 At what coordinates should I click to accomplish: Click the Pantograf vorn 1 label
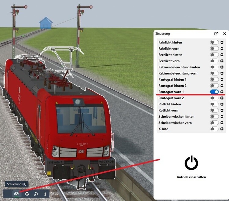pyautogui.click(x=171, y=92)
